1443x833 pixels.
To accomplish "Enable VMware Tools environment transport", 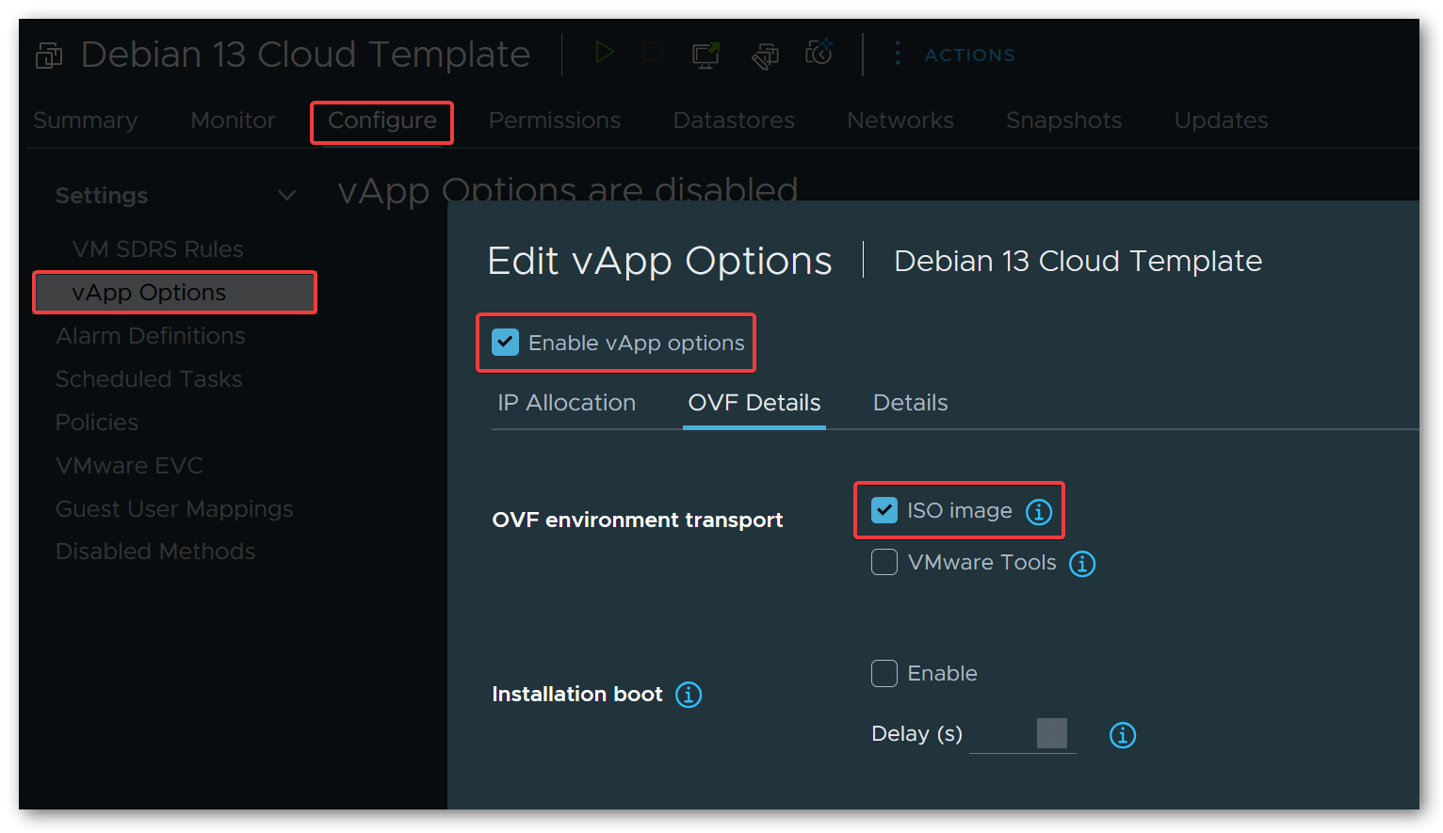I will click(884, 562).
